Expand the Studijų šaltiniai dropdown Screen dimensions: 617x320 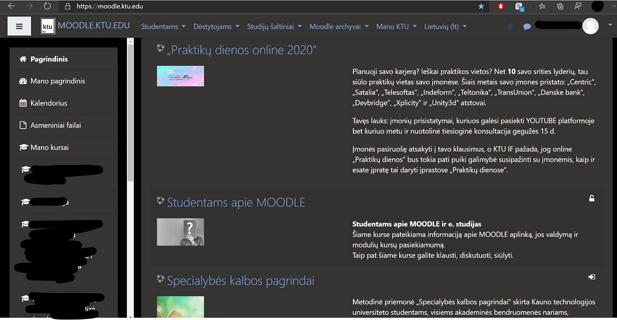pyautogui.click(x=274, y=26)
